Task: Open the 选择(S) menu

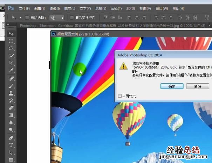Action: (101, 9)
